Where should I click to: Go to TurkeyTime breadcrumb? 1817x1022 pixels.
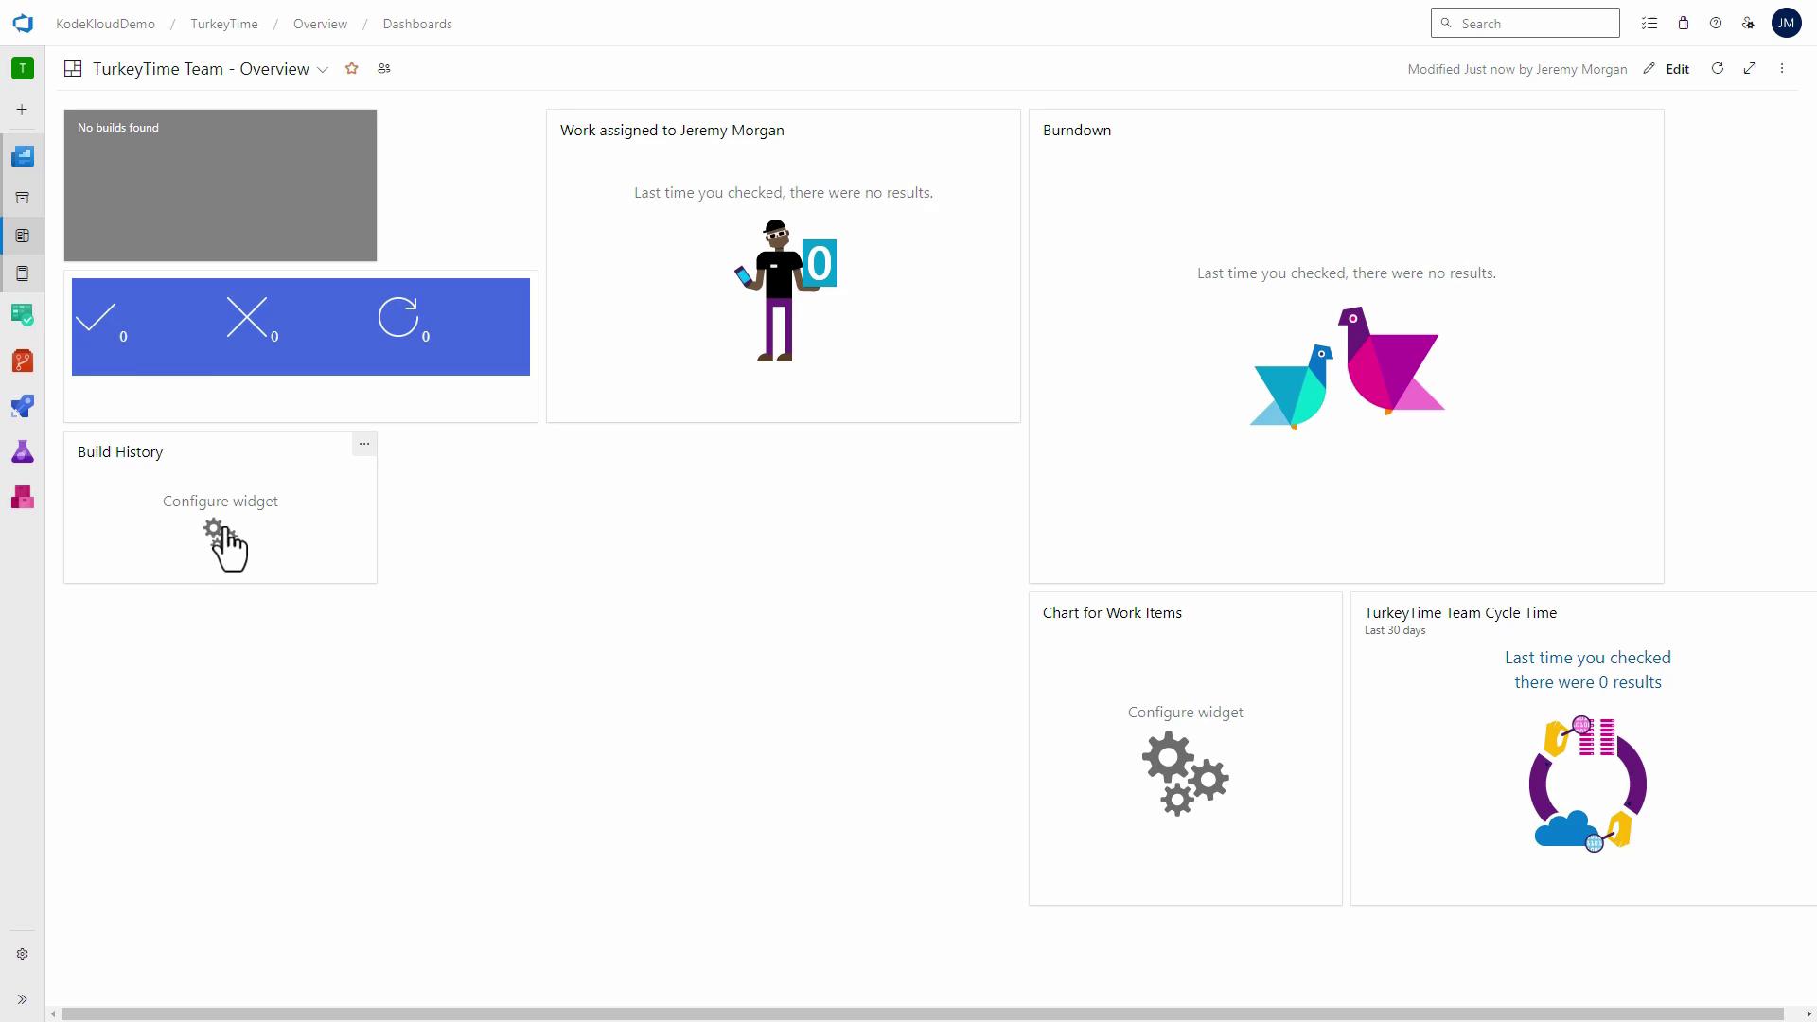point(224,24)
